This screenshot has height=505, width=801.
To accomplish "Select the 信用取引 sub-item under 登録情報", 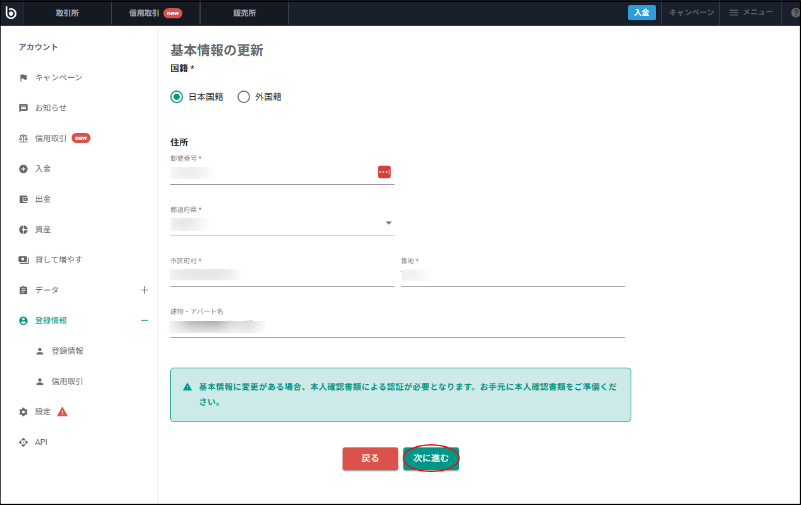I will pyautogui.click(x=67, y=382).
